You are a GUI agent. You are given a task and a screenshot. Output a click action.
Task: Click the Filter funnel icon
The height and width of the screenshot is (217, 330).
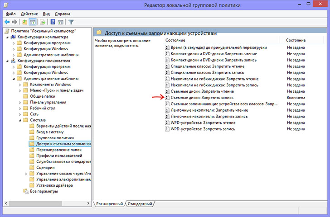[x=71, y=22]
